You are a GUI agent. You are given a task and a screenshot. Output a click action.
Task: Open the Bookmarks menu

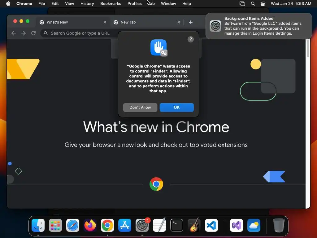tap(111, 3)
